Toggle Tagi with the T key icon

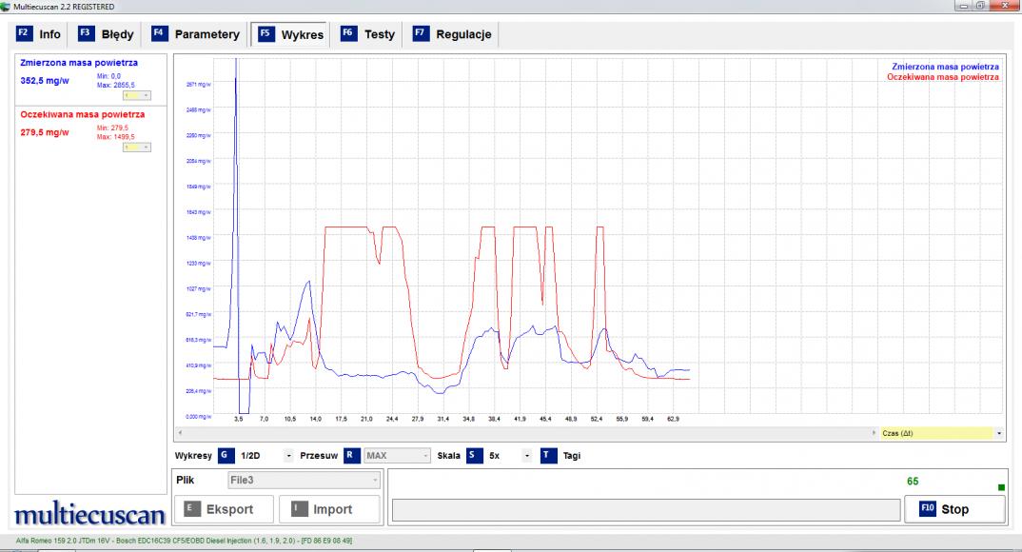547,455
